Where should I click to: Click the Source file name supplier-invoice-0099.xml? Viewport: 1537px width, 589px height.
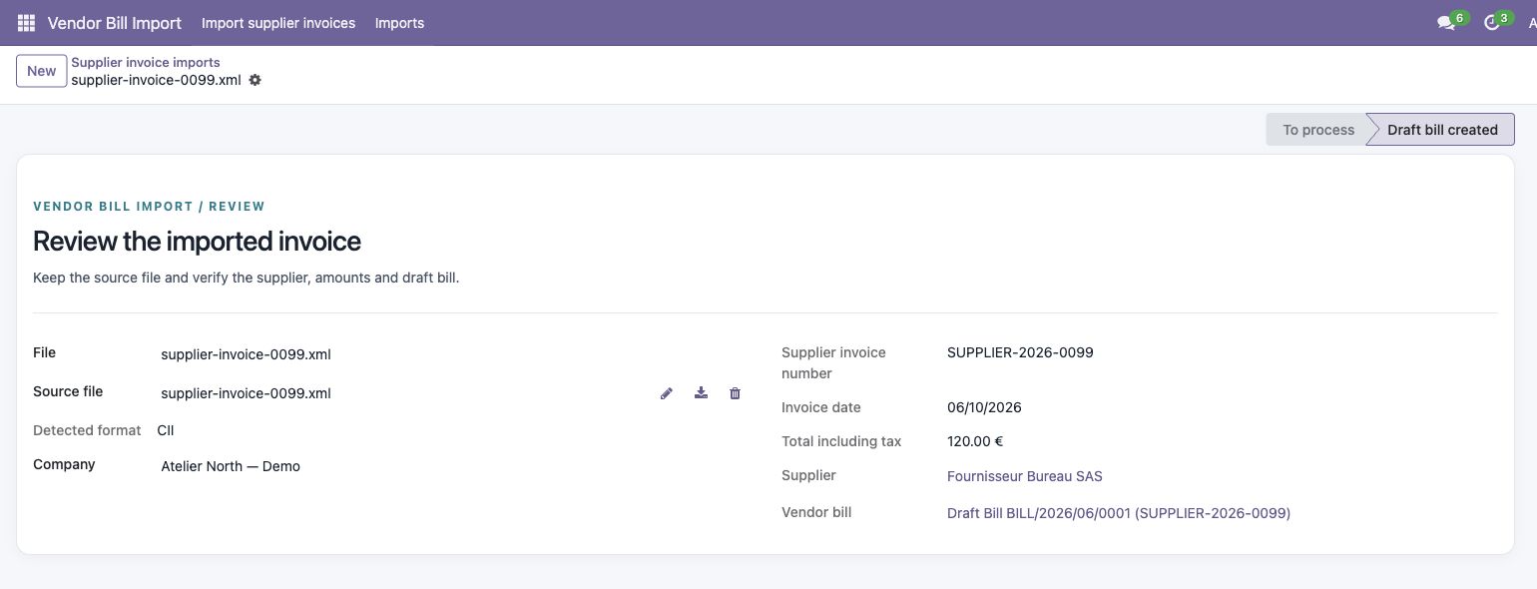click(x=246, y=393)
